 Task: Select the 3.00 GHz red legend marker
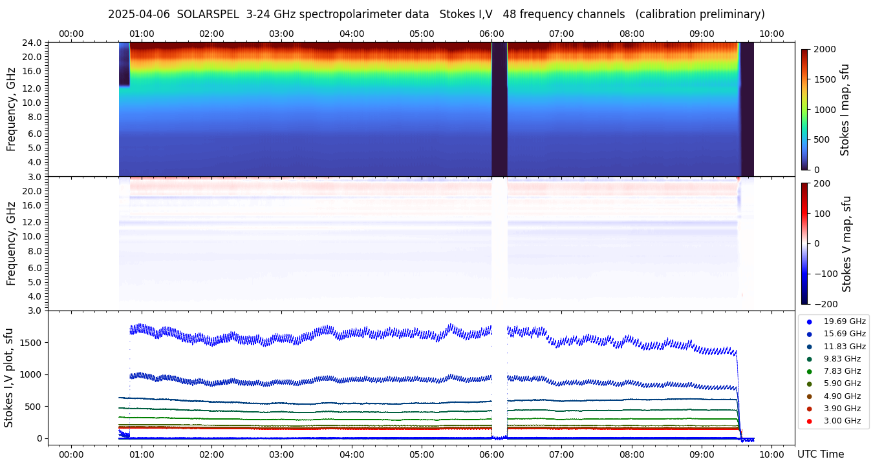pos(809,422)
